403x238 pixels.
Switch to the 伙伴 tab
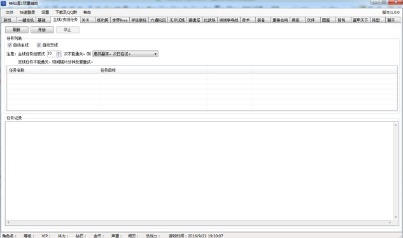tap(313, 20)
